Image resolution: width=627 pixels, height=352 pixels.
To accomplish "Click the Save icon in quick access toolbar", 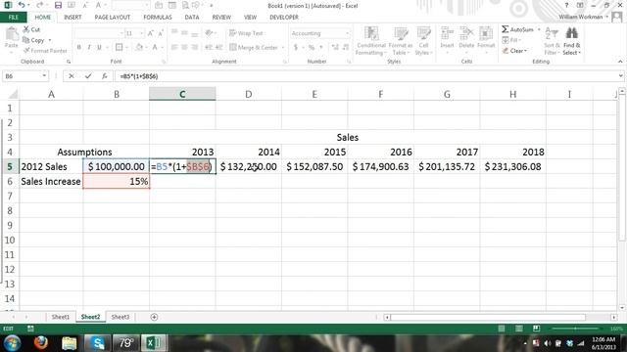I will (x=58, y=5).
